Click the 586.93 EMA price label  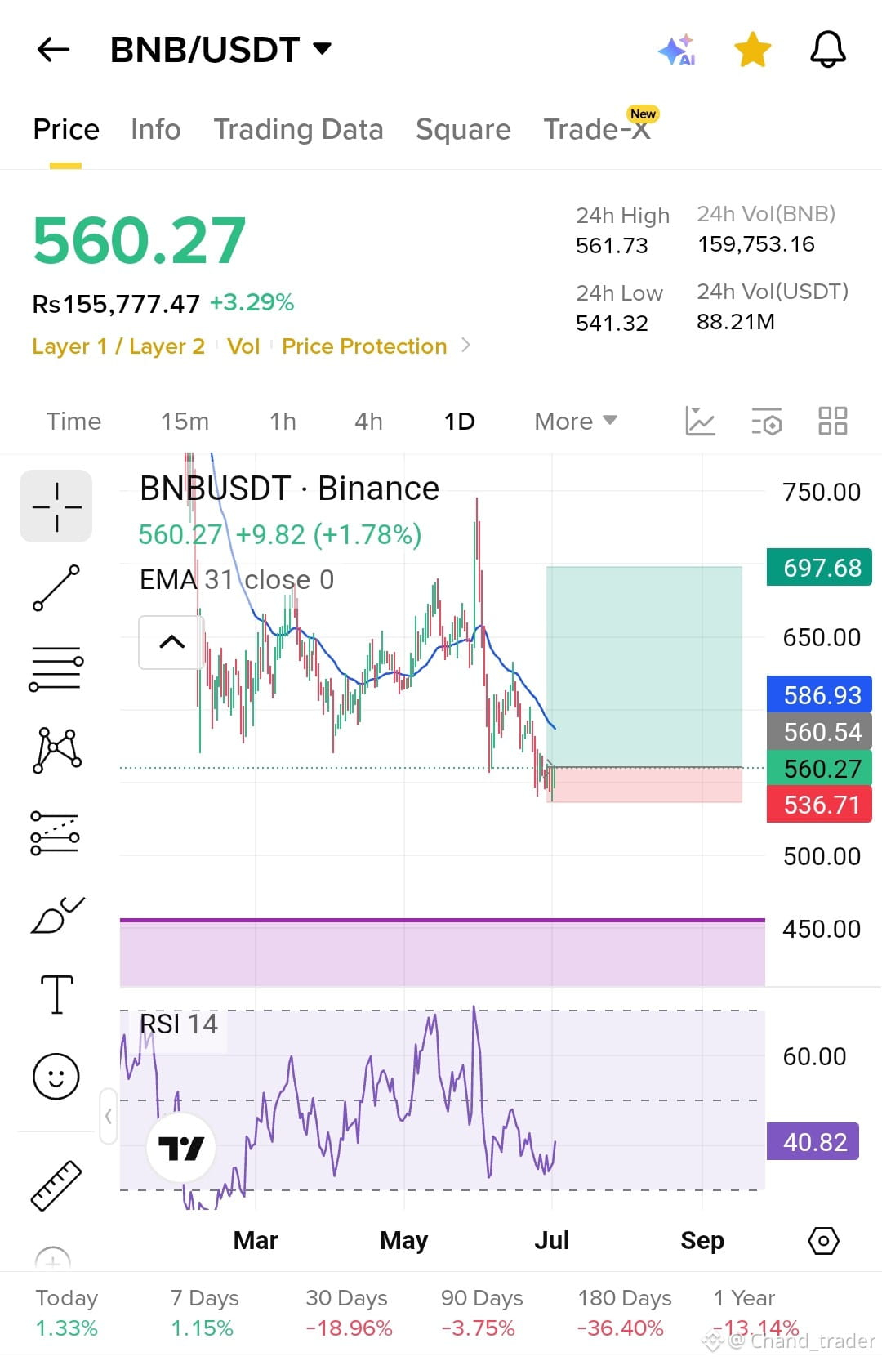click(x=820, y=694)
